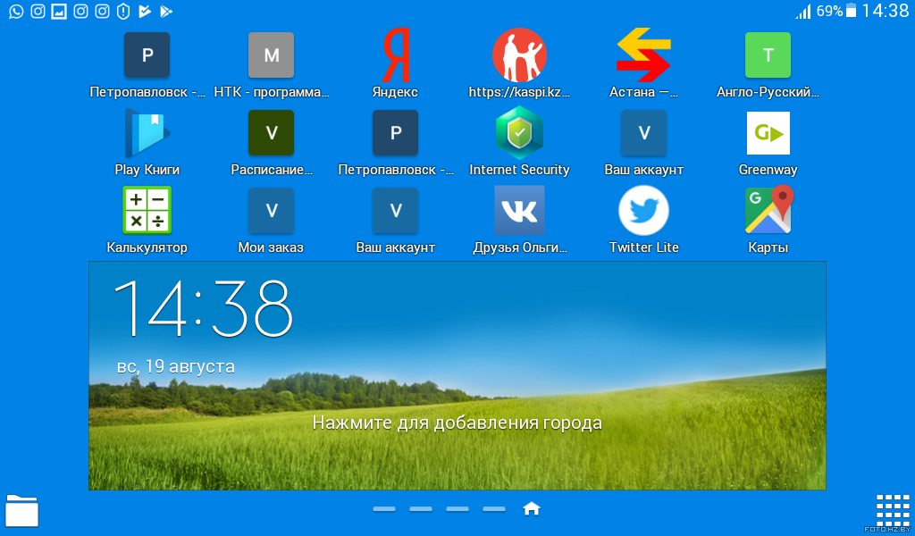Tap the signal strength indicator
The width and height of the screenshot is (915, 536).
click(803, 11)
